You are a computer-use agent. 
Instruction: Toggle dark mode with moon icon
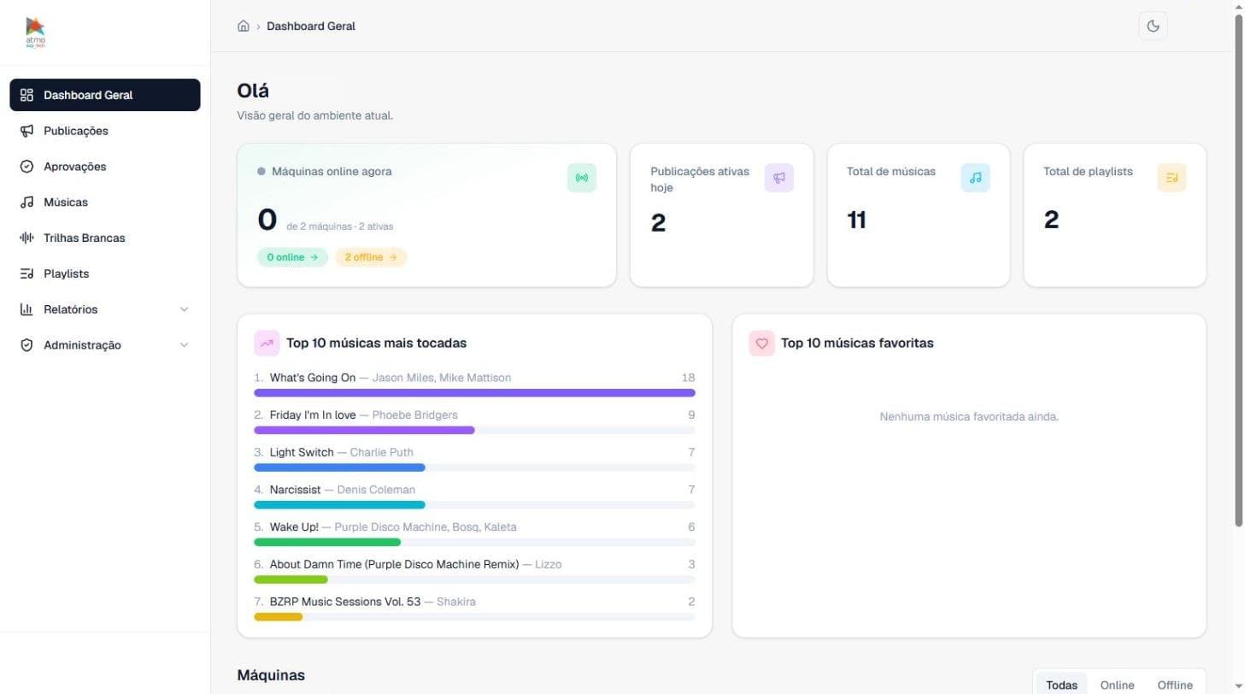click(1153, 26)
